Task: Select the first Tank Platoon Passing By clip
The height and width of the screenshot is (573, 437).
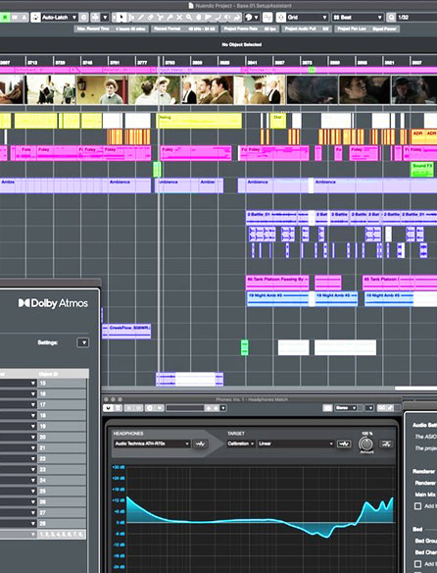Action: click(x=277, y=283)
